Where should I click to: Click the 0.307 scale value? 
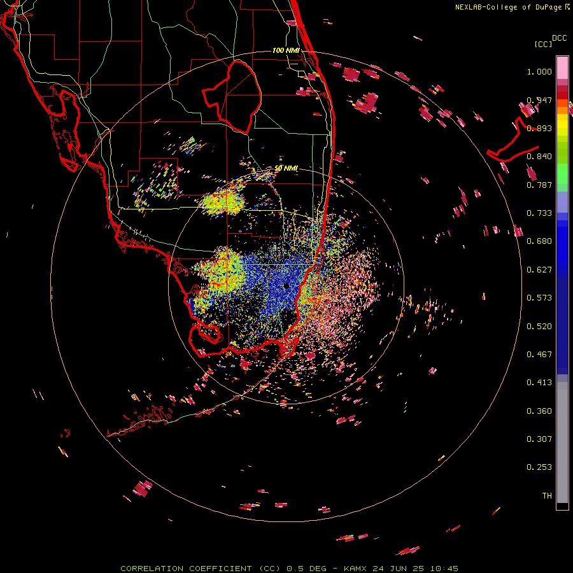(x=539, y=439)
